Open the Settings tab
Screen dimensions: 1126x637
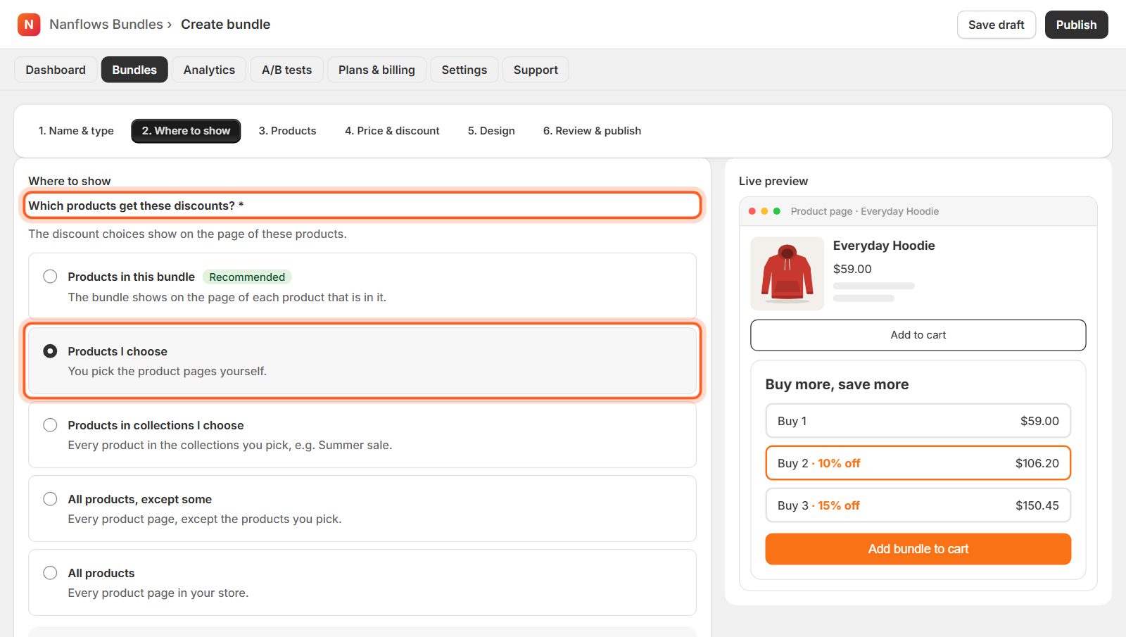tap(464, 70)
